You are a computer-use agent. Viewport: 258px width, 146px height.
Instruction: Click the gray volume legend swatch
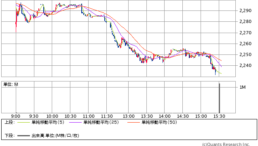tap(23, 136)
